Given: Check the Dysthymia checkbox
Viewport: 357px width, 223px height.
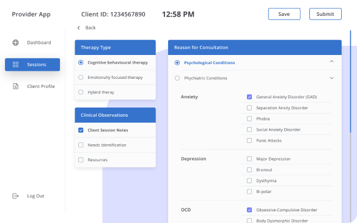Looking at the screenshot, I should point(249,181).
